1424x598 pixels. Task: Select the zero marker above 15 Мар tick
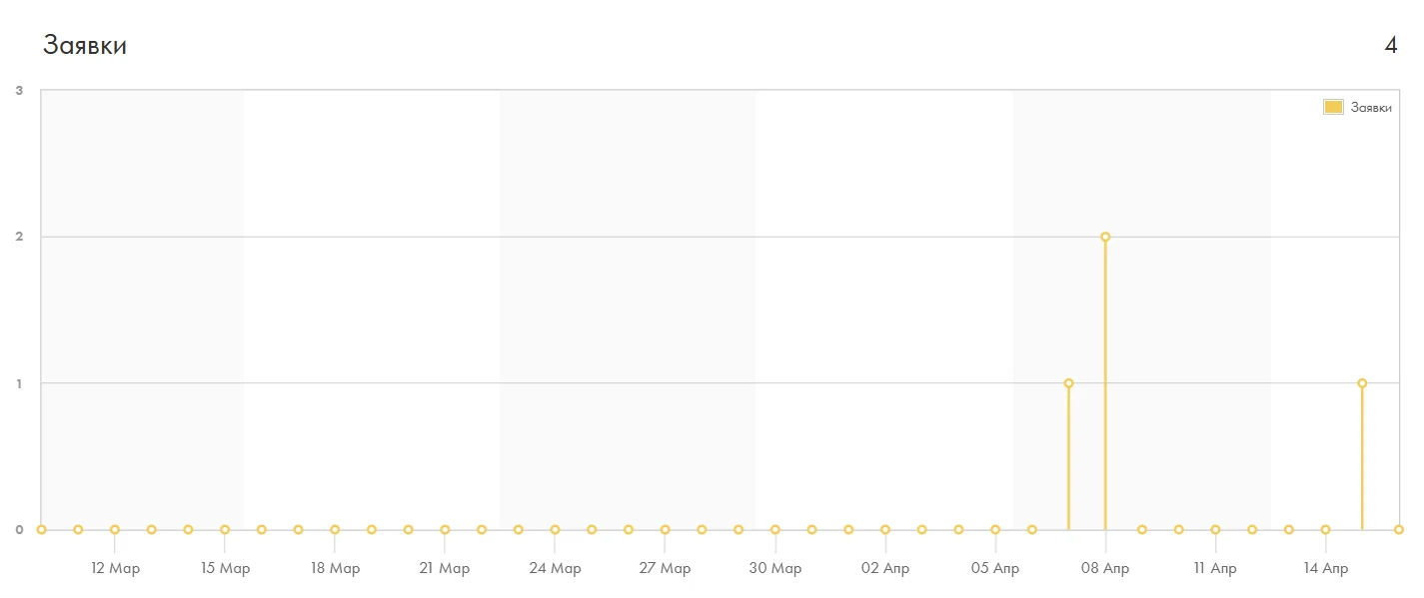[x=225, y=529]
